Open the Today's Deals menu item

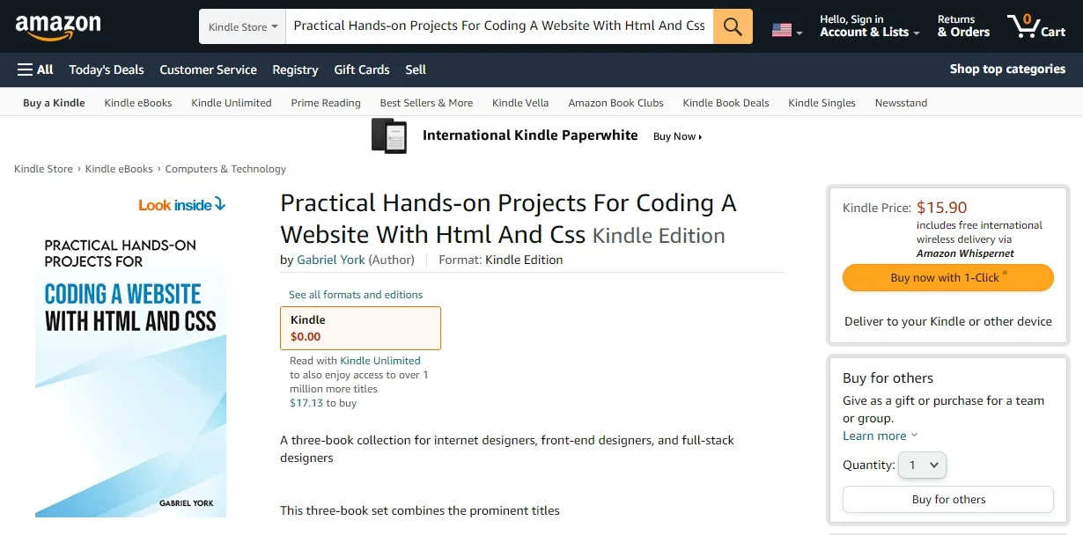[106, 70]
